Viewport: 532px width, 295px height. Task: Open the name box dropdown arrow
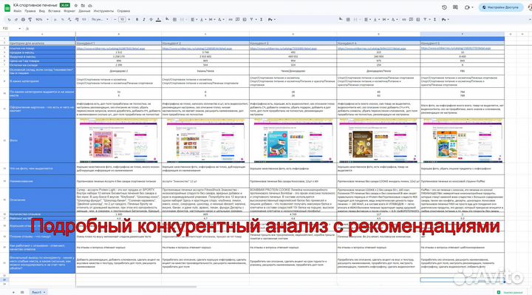tap(20, 29)
